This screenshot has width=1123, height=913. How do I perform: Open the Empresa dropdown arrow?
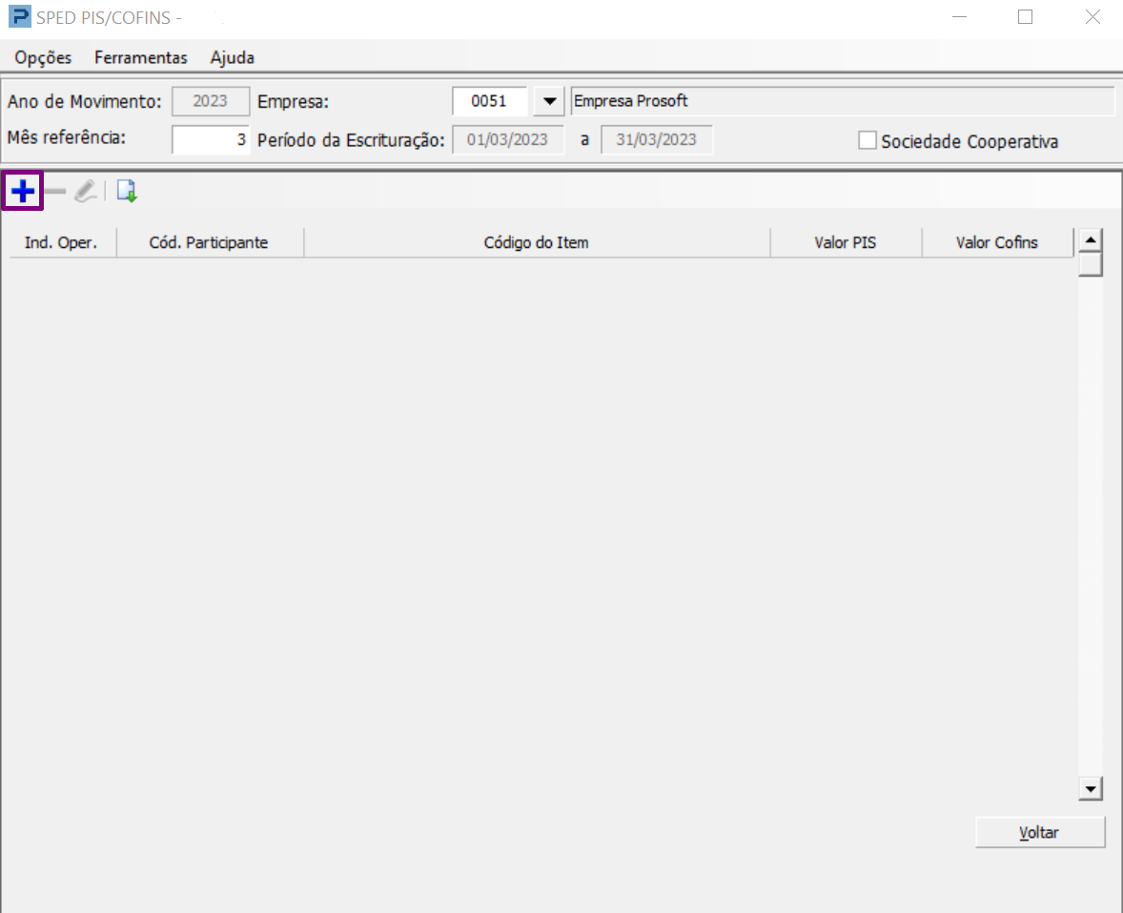(549, 101)
